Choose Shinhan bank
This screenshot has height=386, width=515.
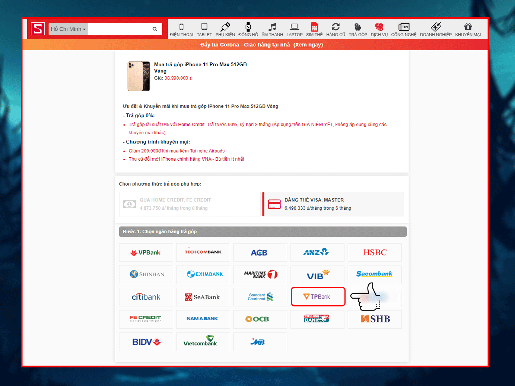click(146, 275)
